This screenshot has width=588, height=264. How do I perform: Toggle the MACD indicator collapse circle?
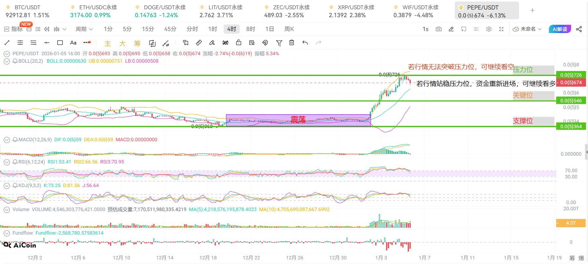pyautogui.click(x=7, y=140)
